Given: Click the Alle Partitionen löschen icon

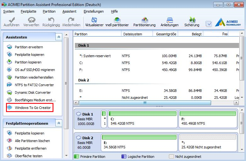Looking at the screenshot, I should (9, 140).
